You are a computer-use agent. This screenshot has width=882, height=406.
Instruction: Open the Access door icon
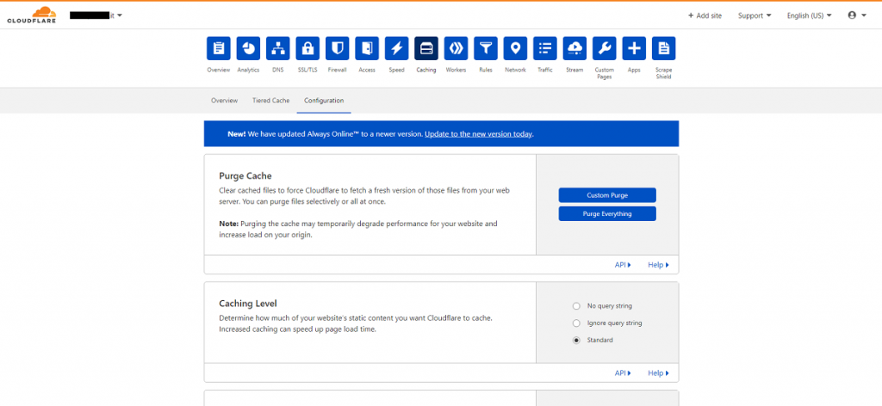(367, 48)
